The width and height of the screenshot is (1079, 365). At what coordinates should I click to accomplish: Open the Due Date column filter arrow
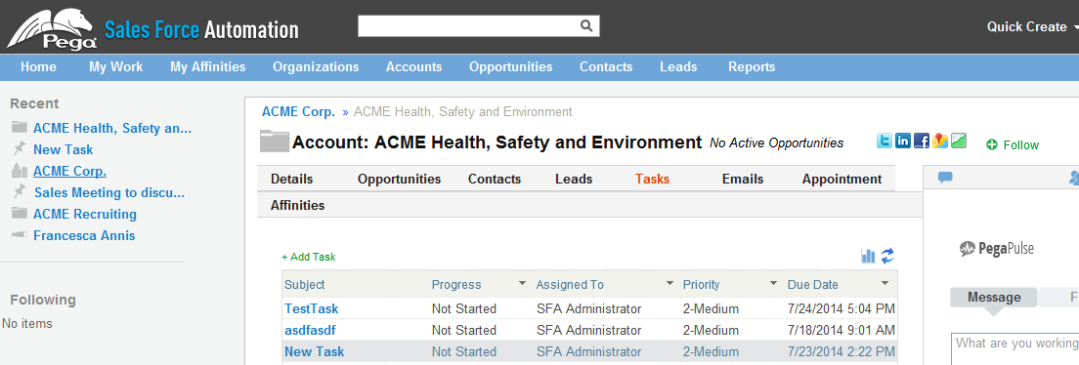tap(885, 284)
